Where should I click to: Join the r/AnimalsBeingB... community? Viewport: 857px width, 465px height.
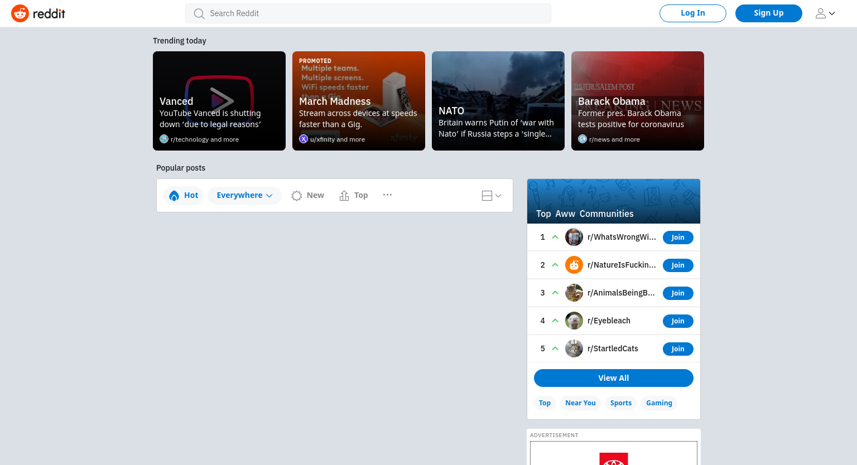click(x=678, y=293)
